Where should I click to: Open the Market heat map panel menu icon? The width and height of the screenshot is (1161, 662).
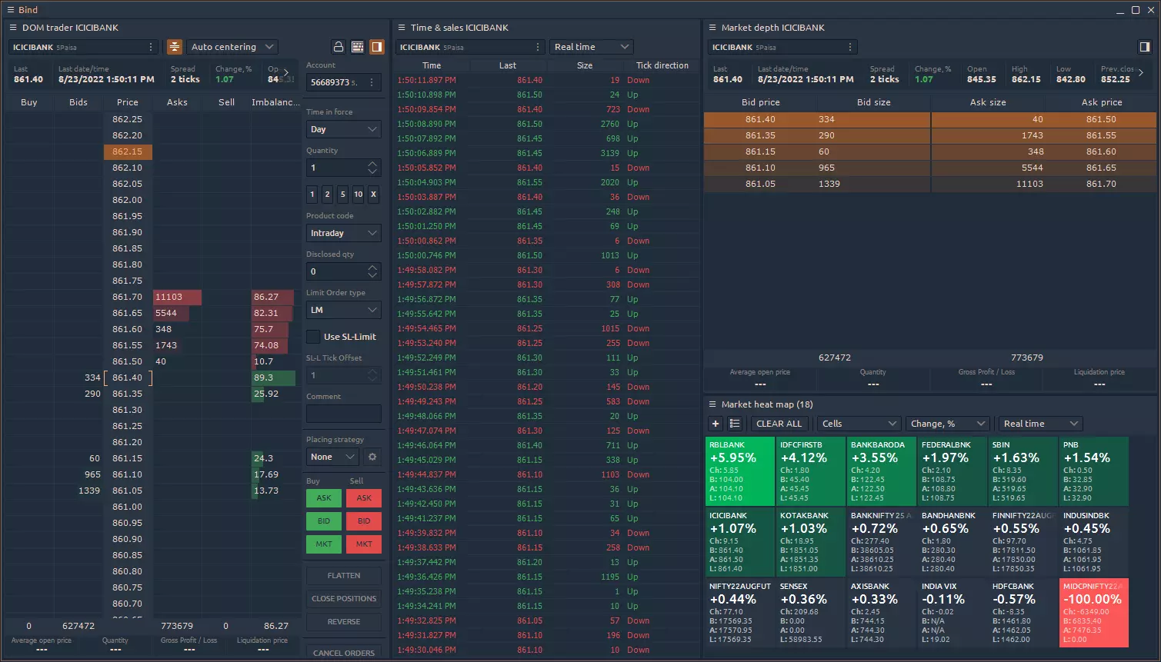(712, 404)
